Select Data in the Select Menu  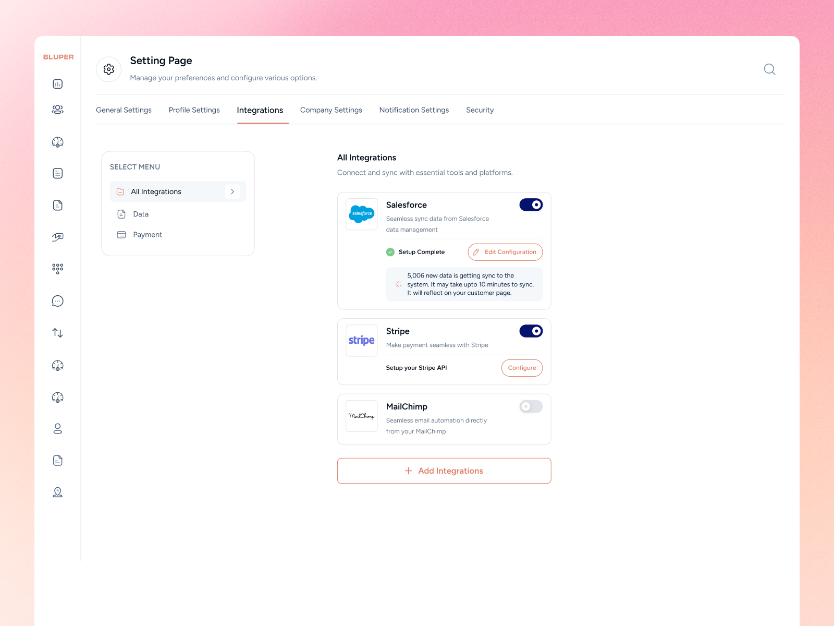140,214
